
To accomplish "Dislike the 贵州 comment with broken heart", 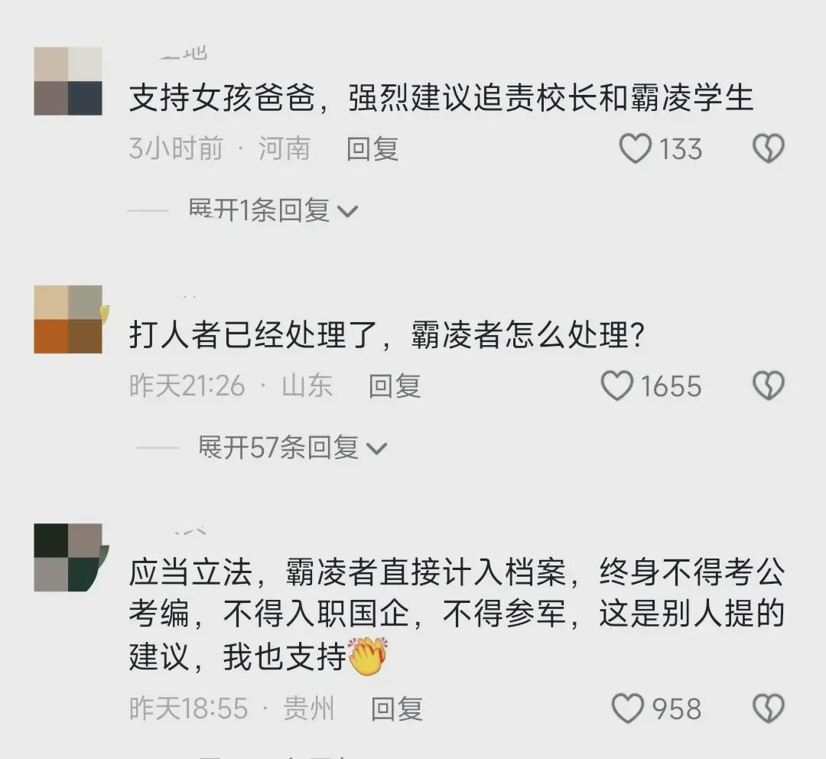I will coord(769,708).
